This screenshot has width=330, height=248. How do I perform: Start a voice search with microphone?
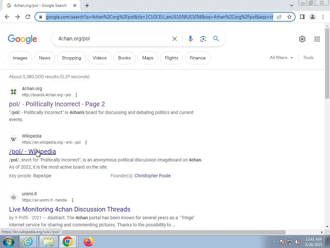(190, 39)
